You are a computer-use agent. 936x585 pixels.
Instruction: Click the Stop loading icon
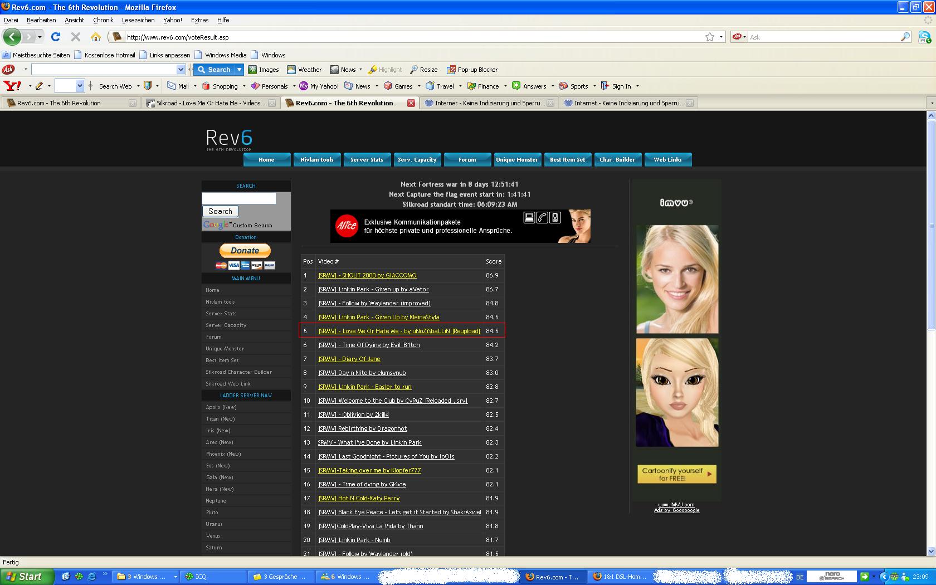(x=76, y=37)
